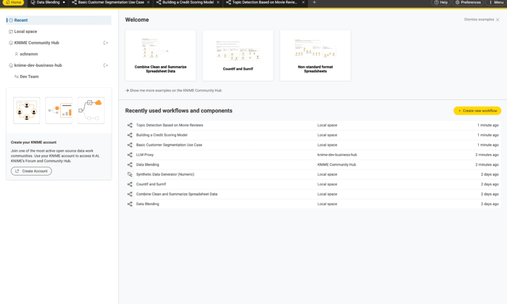Click the logout icon beside KNIME Community Hub
This screenshot has width=507, height=304.
(106, 43)
